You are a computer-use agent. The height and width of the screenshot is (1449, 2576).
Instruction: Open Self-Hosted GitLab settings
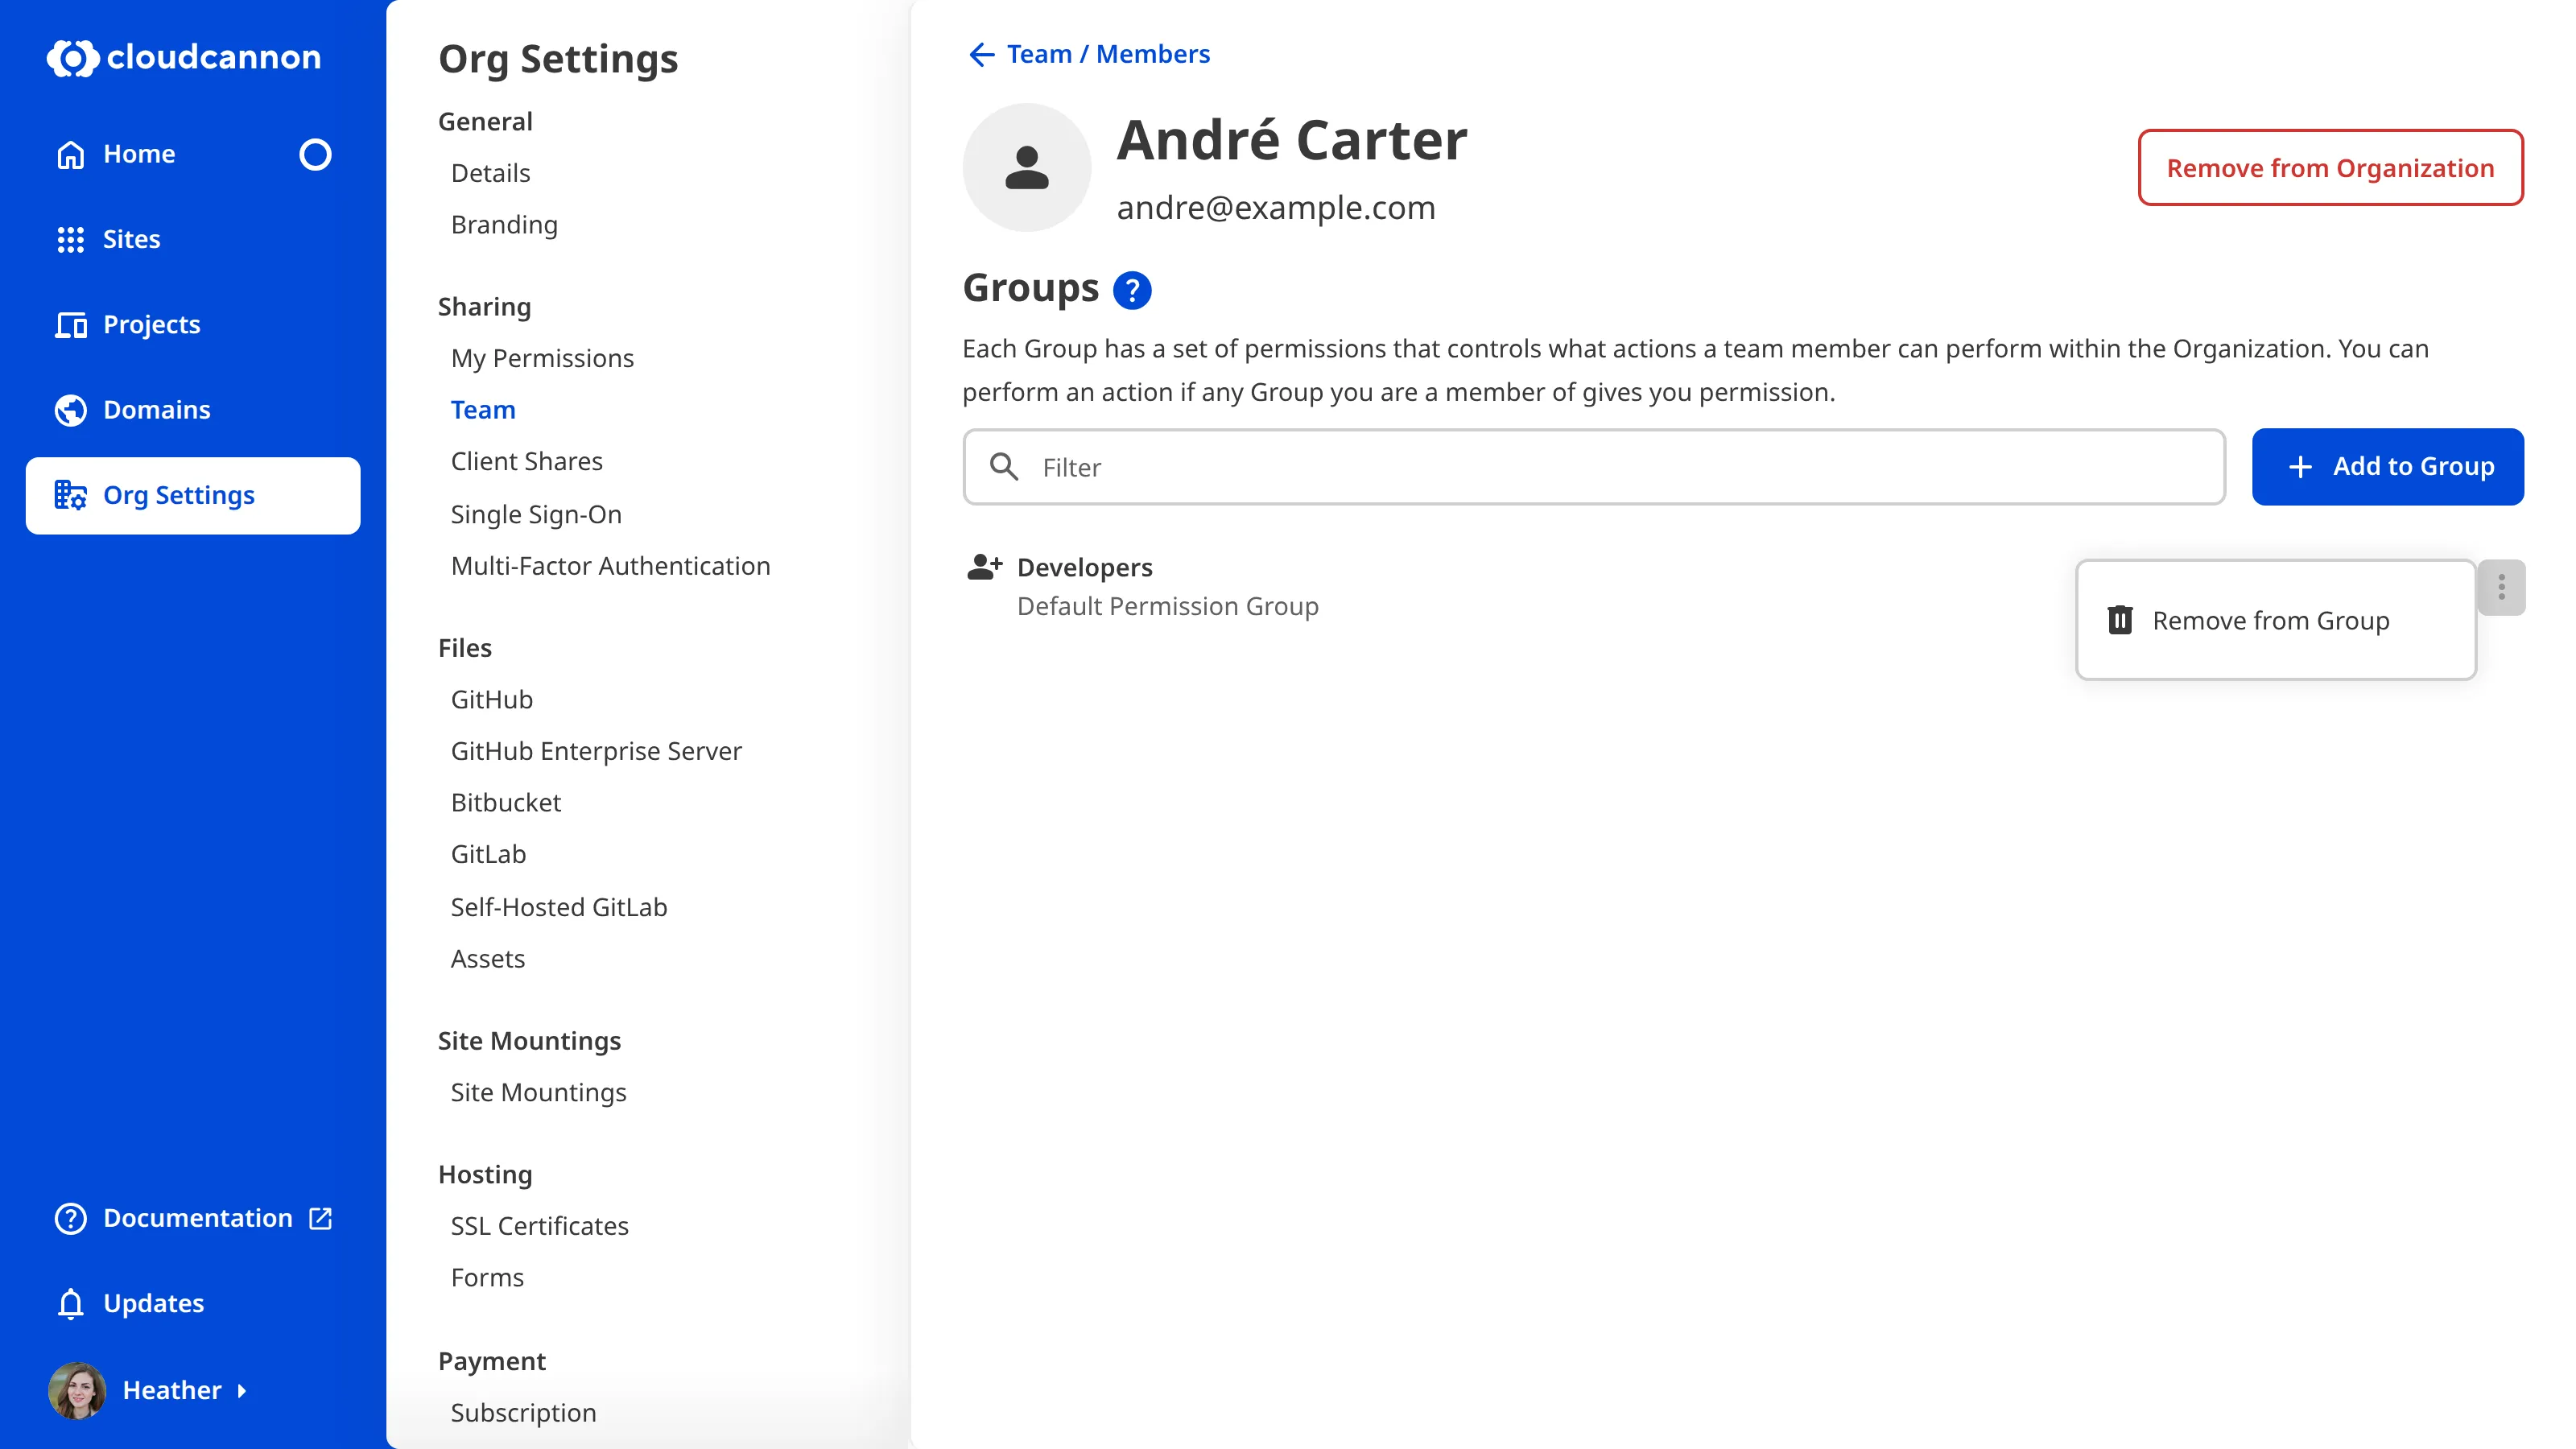(559, 907)
